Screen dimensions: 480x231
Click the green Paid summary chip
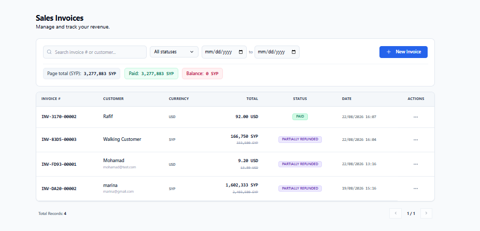[x=151, y=74]
